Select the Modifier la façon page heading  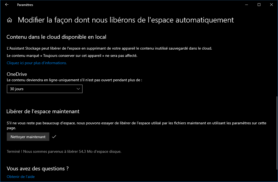click(126, 20)
